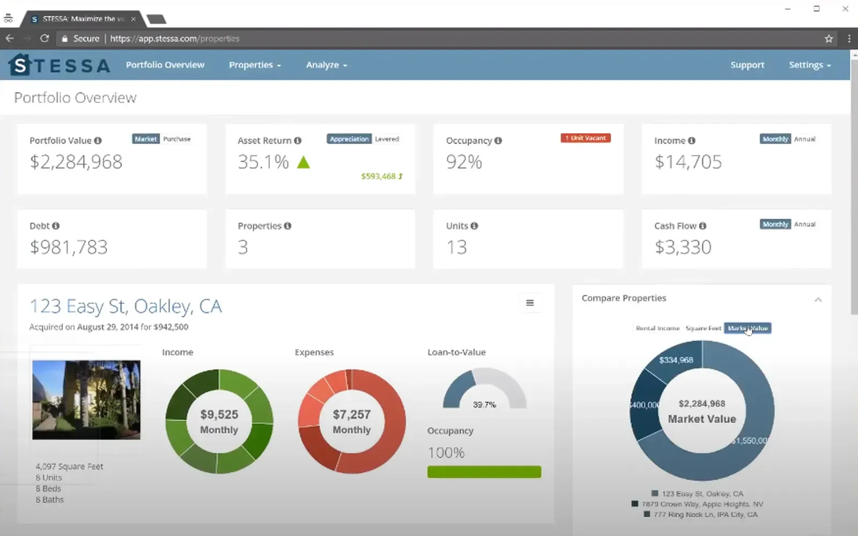The height and width of the screenshot is (536, 858).
Task: Click the Stessa house logo
Action: tap(20, 65)
